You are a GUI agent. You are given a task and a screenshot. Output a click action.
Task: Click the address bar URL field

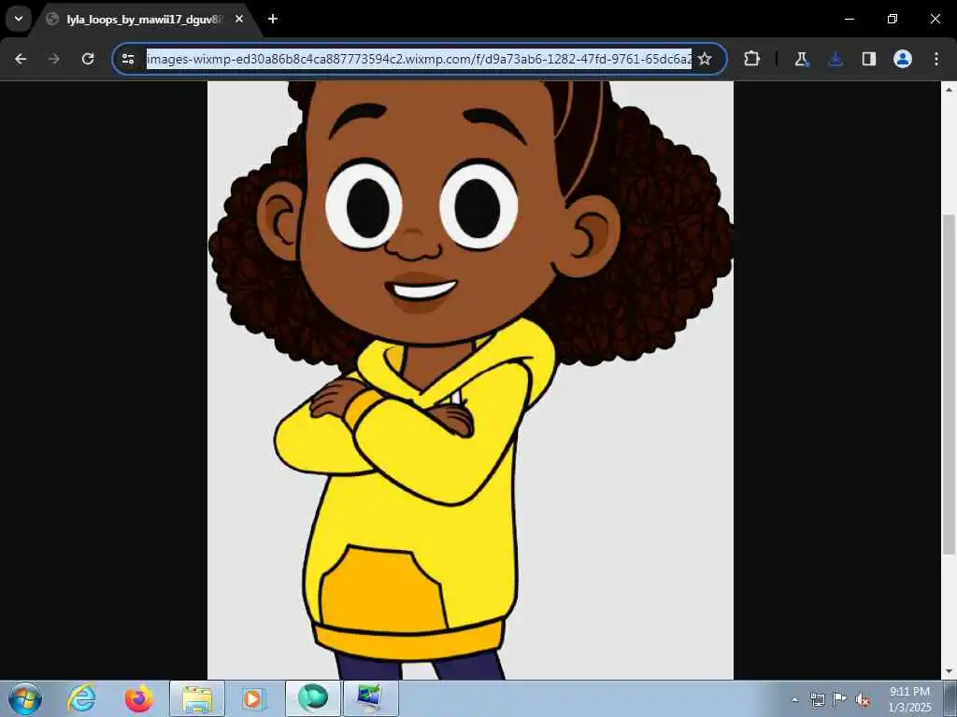click(x=419, y=59)
